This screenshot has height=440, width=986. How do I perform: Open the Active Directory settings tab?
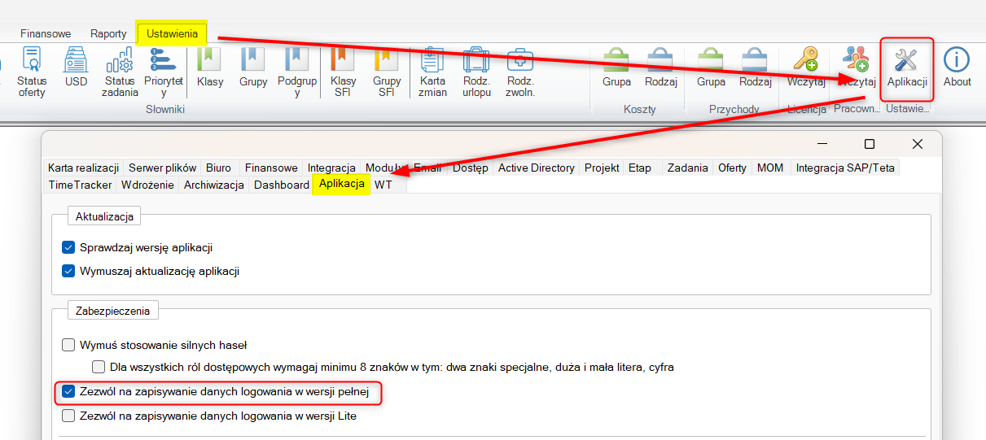[x=537, y=168]
